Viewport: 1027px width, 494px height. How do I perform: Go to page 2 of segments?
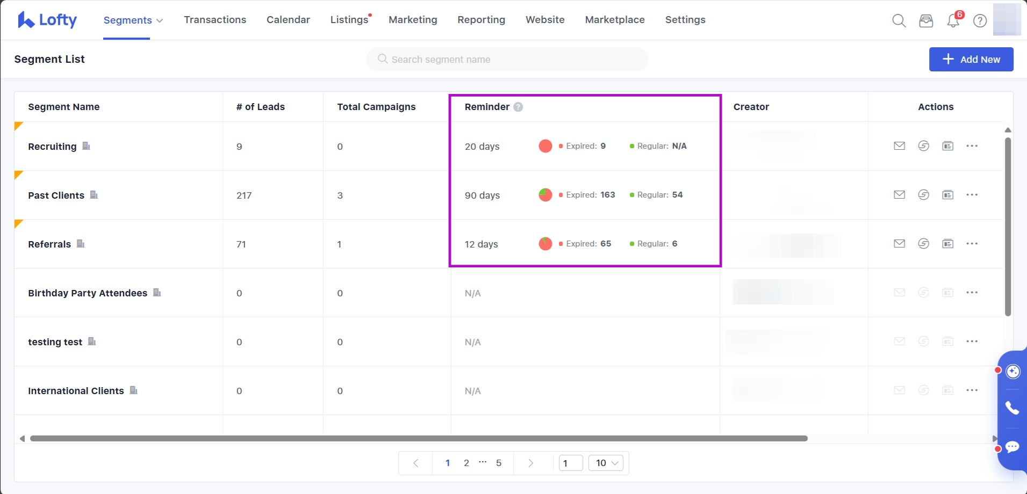(x=466, y=463)
